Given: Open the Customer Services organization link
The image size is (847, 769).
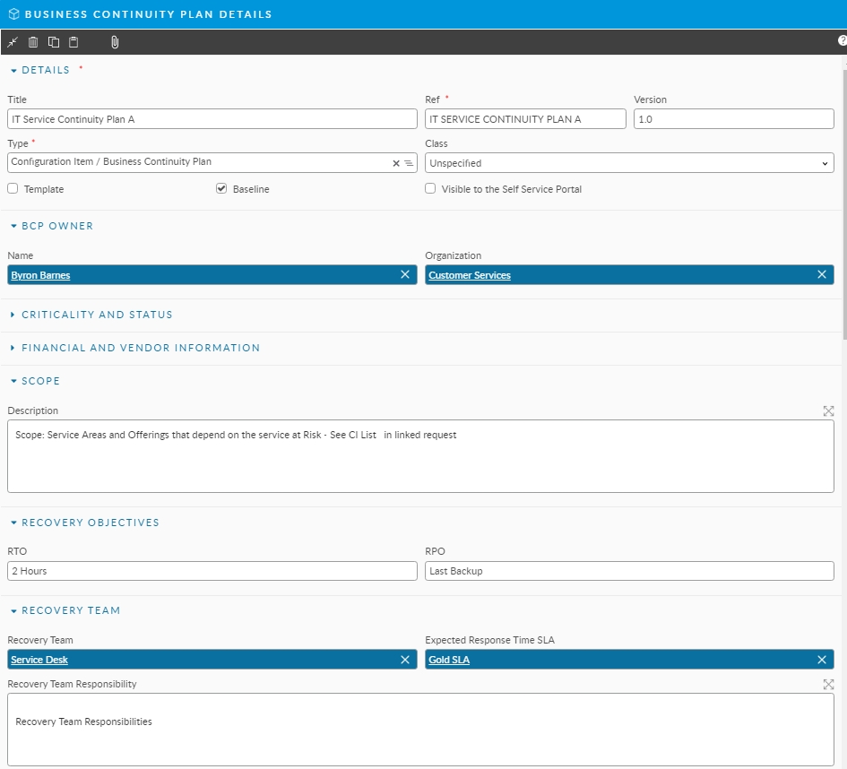Looking at the screenshot, I should 470,276.
